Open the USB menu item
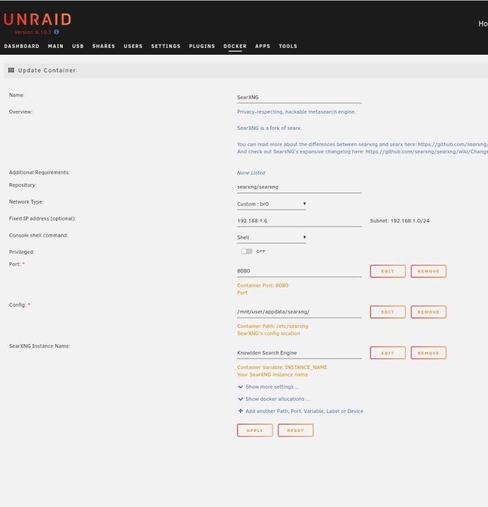This screenshot has width=488, height=507. coord(78,46)
